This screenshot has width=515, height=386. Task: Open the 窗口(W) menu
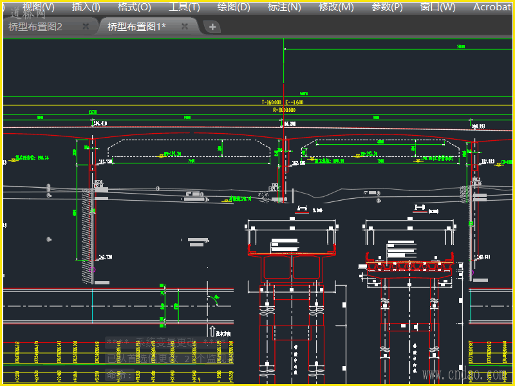(x=438, y=7)
